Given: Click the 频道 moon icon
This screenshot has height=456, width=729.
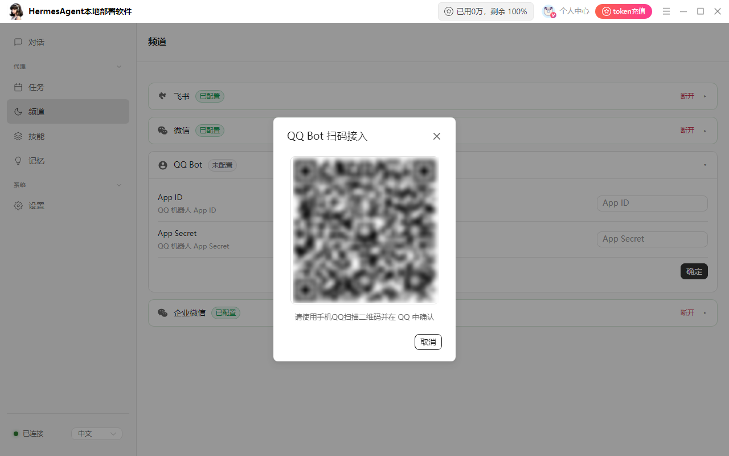Looking at the screenshot, I should 18,112.
